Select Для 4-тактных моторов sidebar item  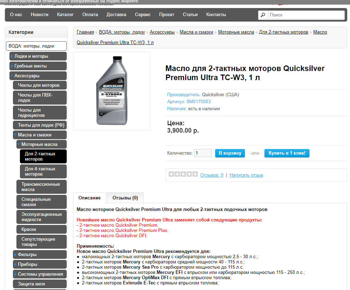pos(43,171)
